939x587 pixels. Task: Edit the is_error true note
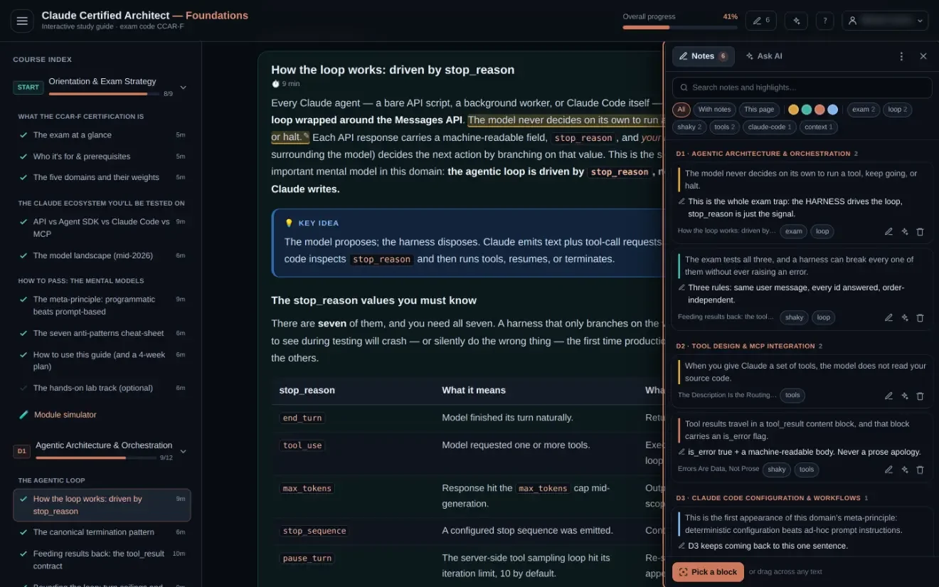tap(888, 470)
